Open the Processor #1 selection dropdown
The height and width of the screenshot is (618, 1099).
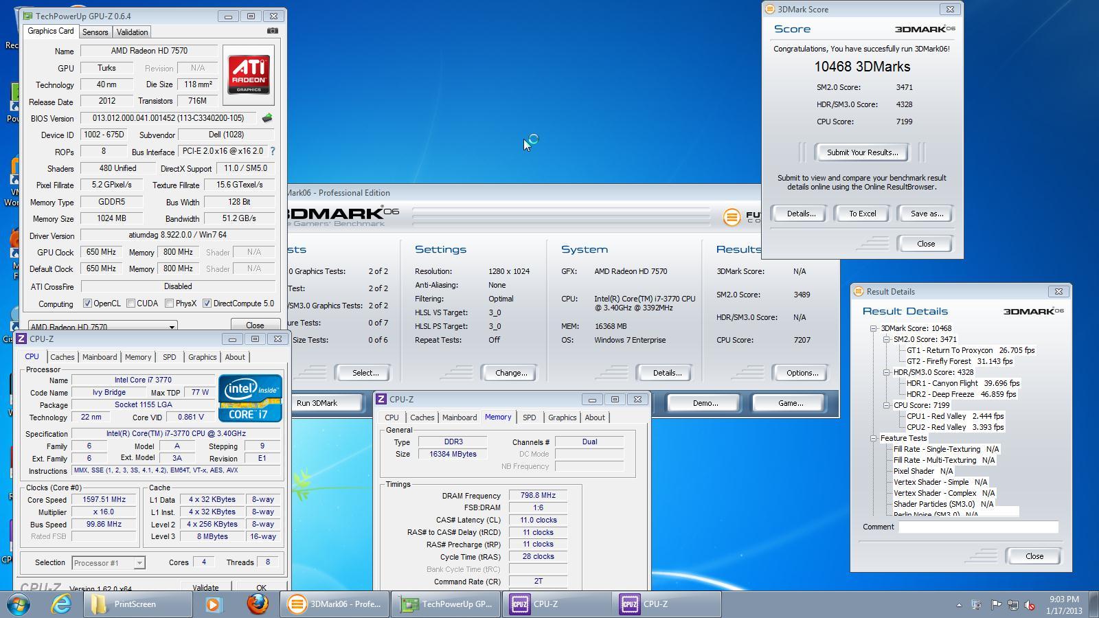point(108,562)
